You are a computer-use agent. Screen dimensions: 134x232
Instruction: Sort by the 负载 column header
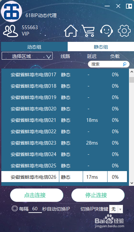point(115,56)
